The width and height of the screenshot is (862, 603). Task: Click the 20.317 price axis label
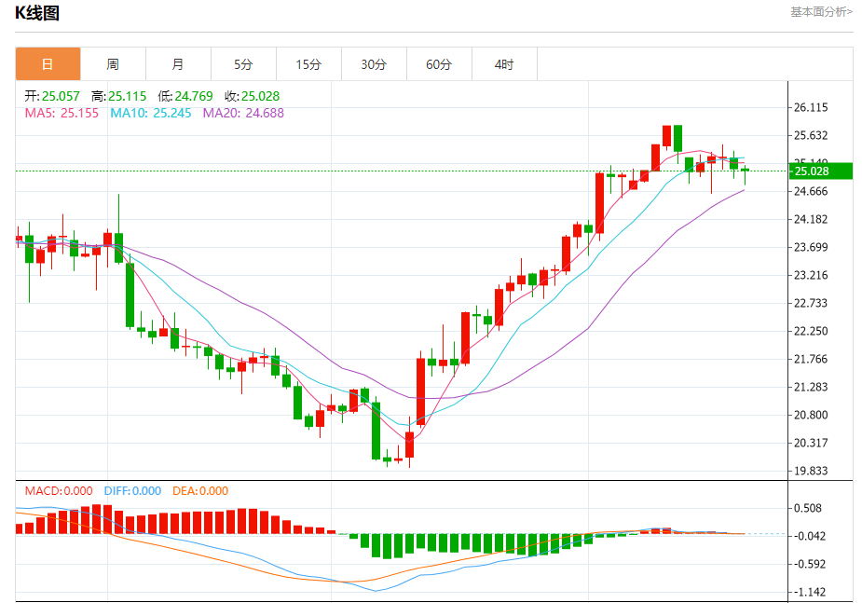click(811, 443)
